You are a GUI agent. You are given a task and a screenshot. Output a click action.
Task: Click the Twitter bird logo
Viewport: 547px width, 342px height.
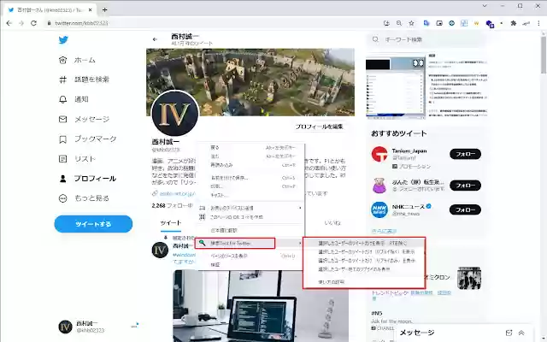(x=63, y=40)
